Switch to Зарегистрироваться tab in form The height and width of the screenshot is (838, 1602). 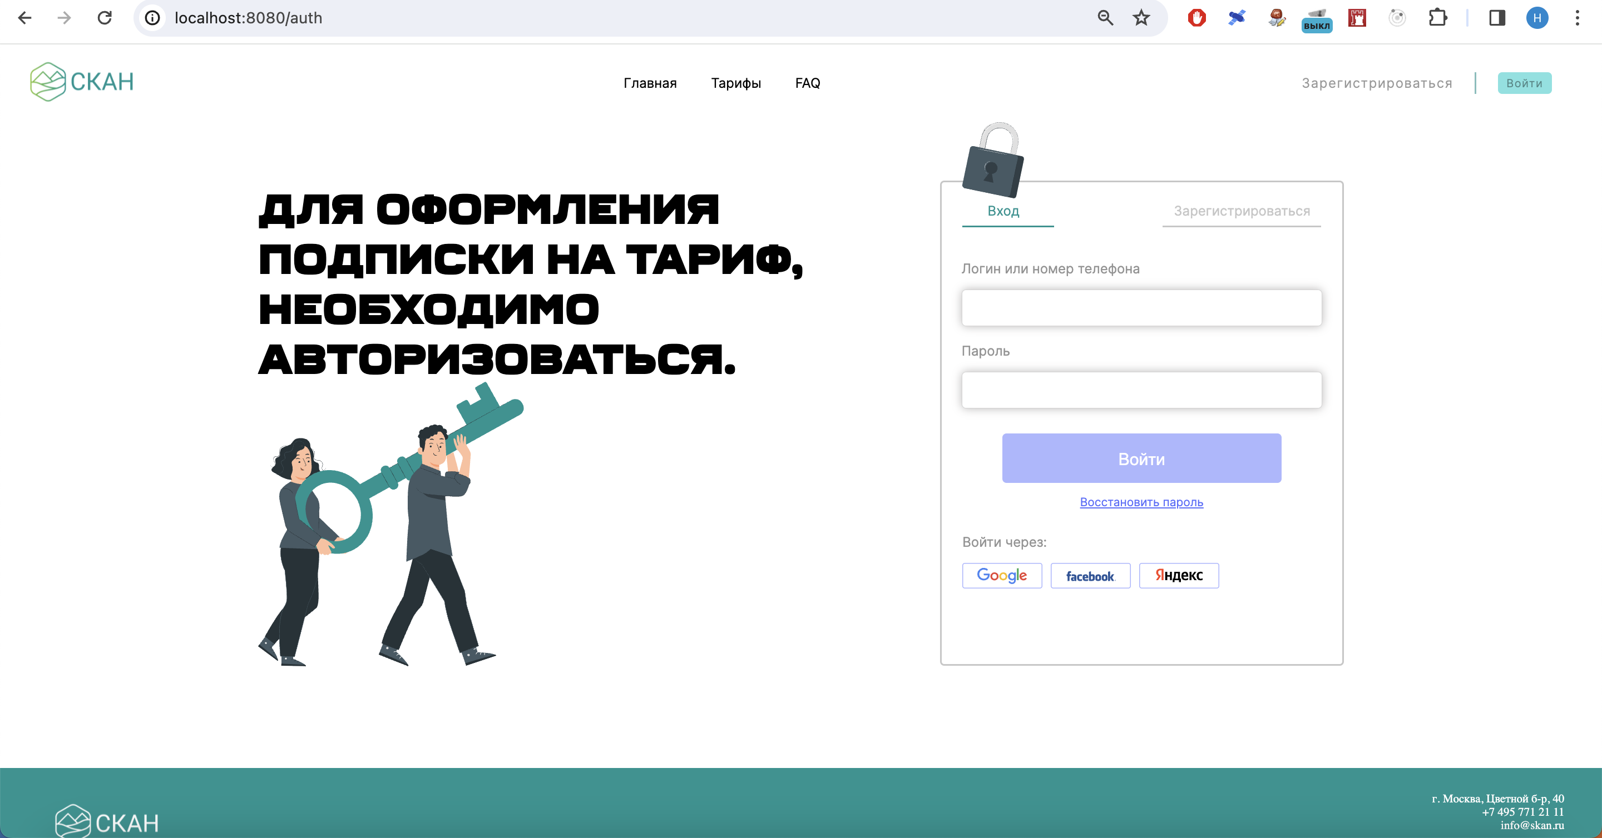coord(1242,211)
